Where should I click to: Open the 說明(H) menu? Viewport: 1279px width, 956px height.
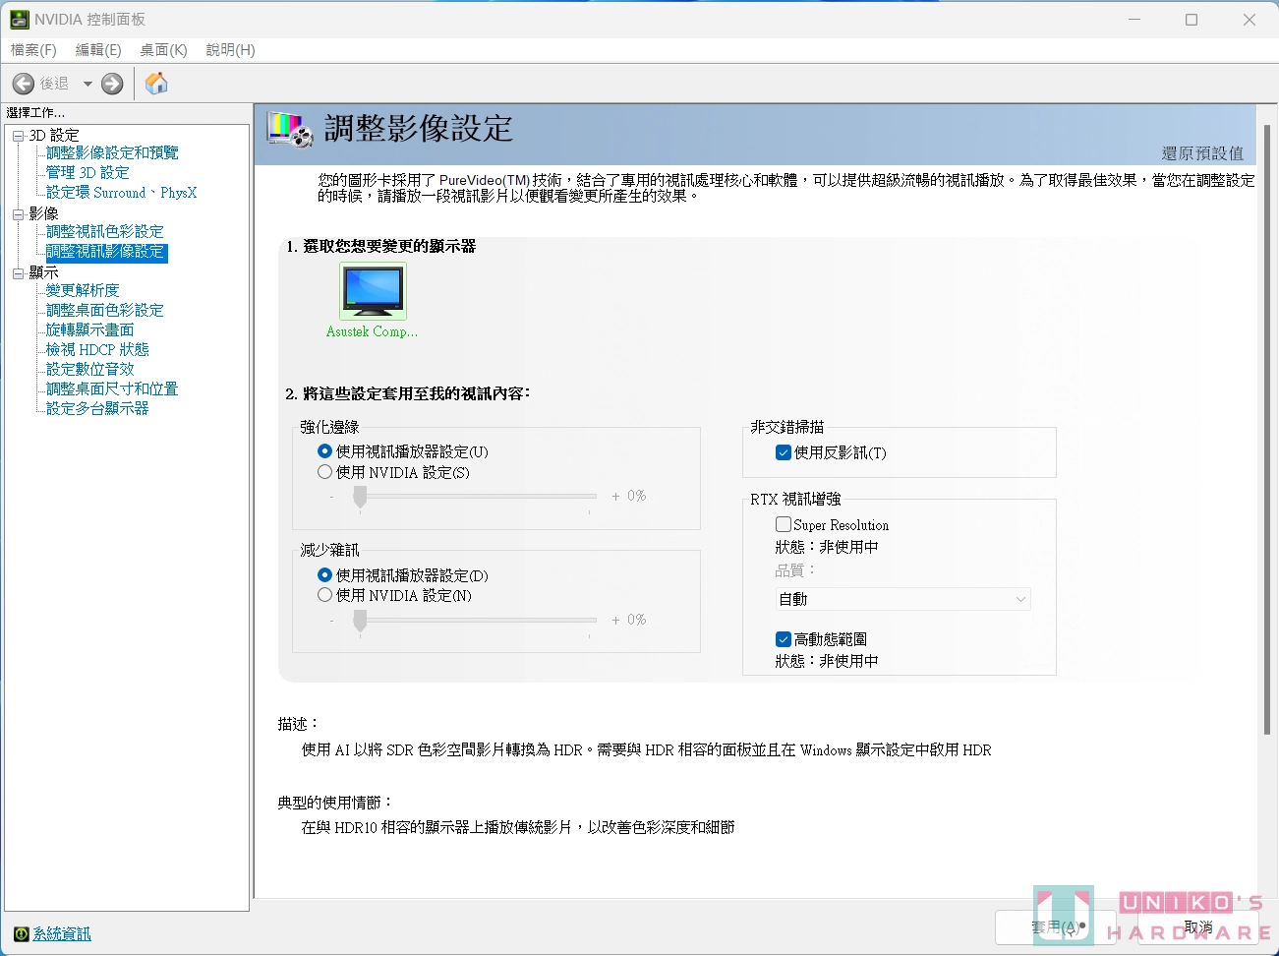pos(230,50)
